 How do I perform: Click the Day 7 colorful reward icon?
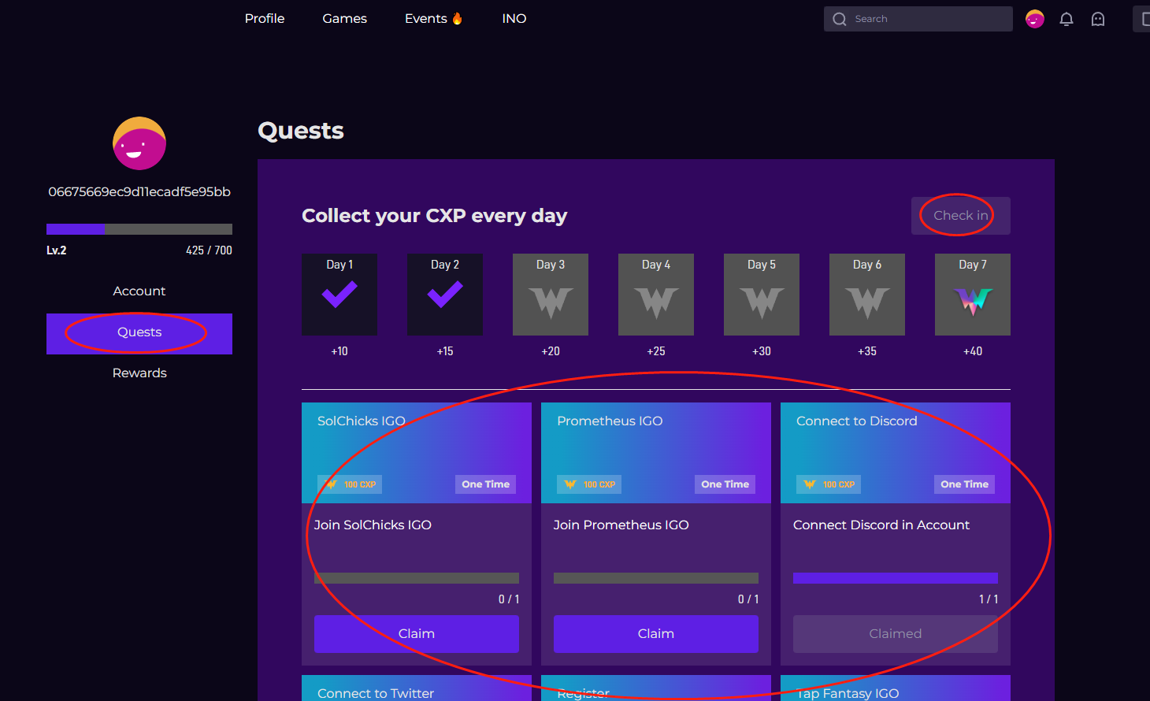pos(973,301)
